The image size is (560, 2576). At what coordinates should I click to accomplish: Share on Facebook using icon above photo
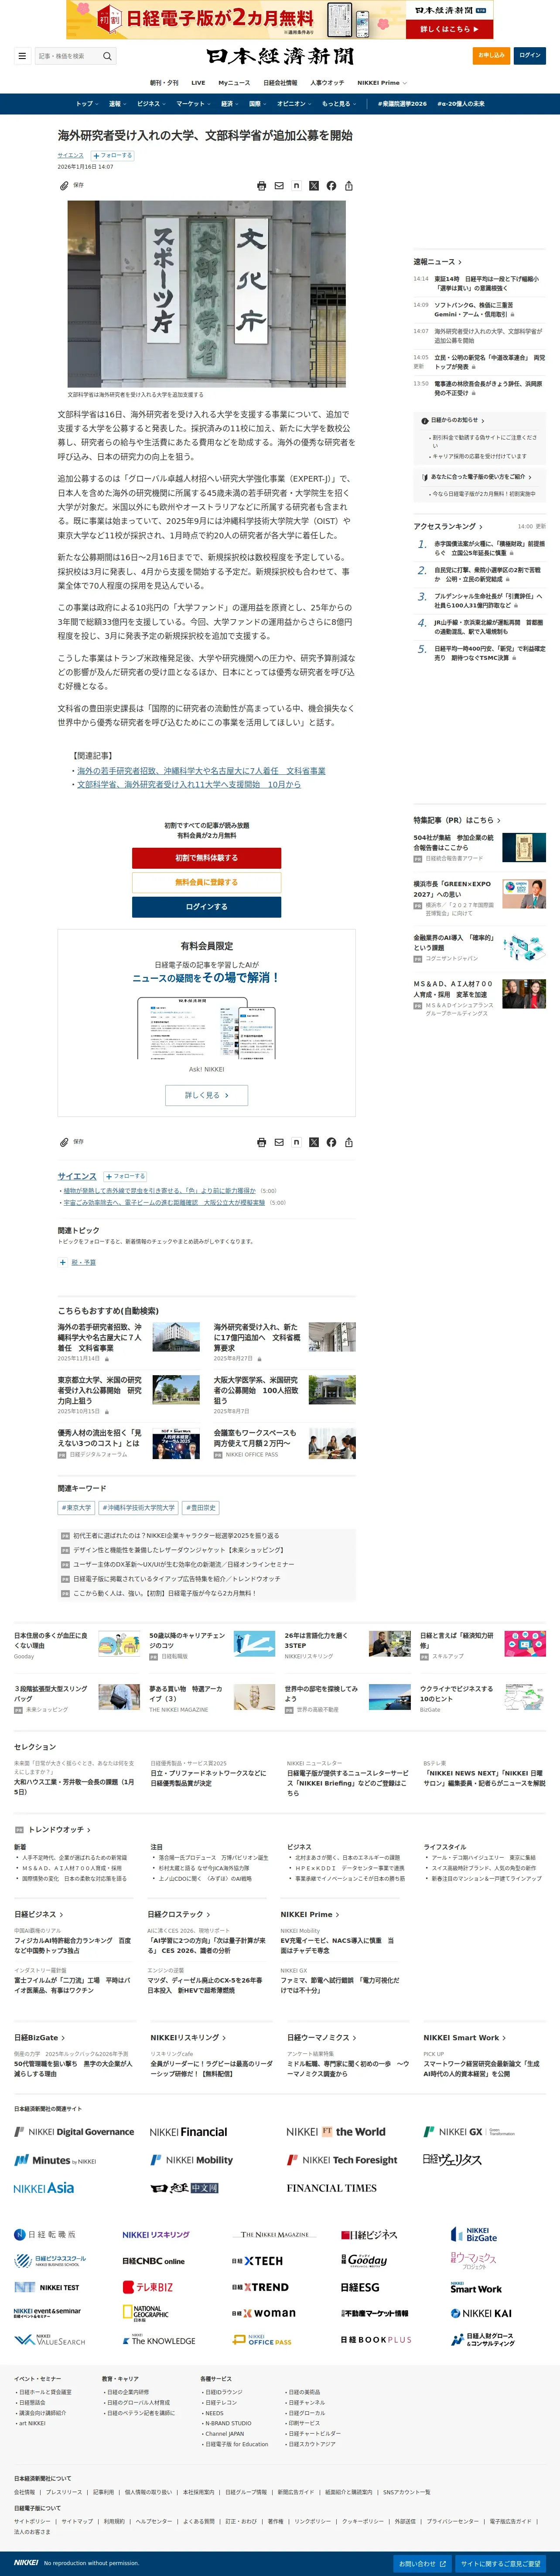coord(331,186)
